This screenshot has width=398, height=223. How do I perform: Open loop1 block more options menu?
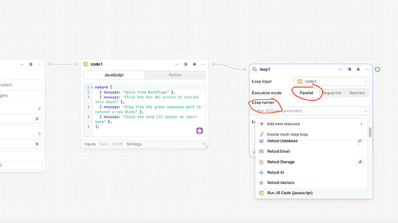[367, 69]
